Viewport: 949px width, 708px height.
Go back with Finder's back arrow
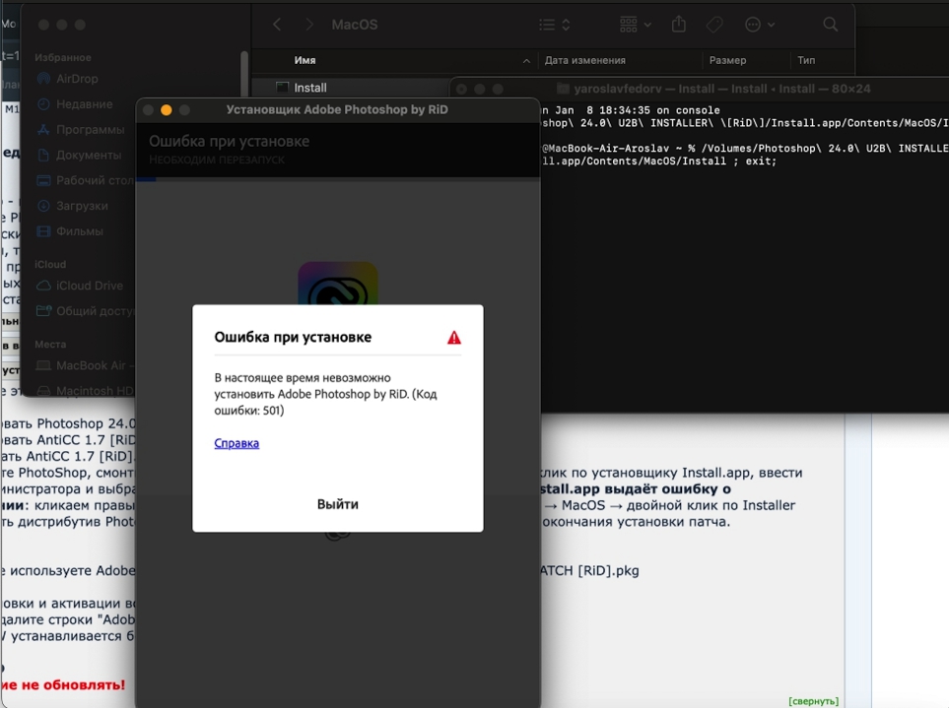tap(277, 25)
